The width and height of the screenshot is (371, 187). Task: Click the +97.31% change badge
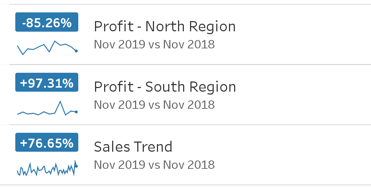pyautogui.click(x=47, y=83)
